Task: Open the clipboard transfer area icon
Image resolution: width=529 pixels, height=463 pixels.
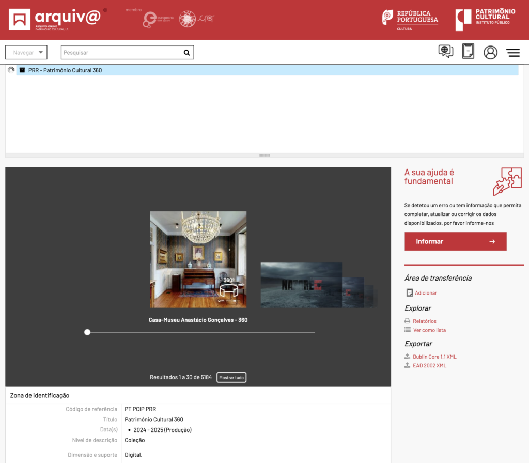Action: 468,52
